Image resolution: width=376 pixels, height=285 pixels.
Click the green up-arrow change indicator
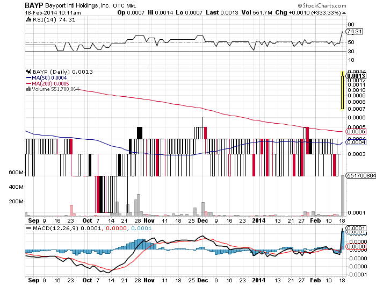point(344,13)
